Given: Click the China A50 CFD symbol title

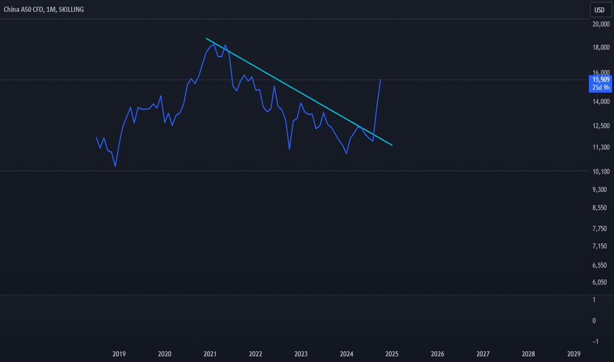Looking at the screenshot, I should click(x=24, y=9).
